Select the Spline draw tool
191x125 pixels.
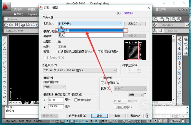click(x=4, y=77)
